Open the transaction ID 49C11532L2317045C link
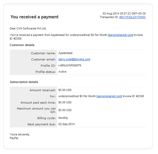The width and height of the screenshot is (158, 154). (x=132, y=17)
